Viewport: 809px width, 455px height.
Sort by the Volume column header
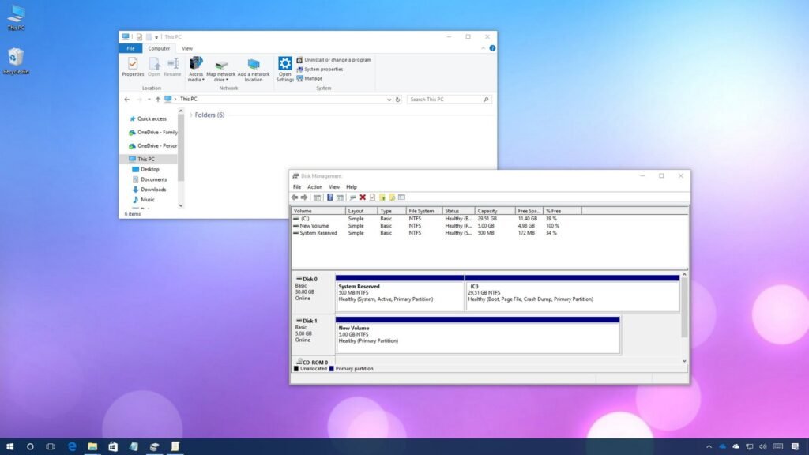[318, 211]
